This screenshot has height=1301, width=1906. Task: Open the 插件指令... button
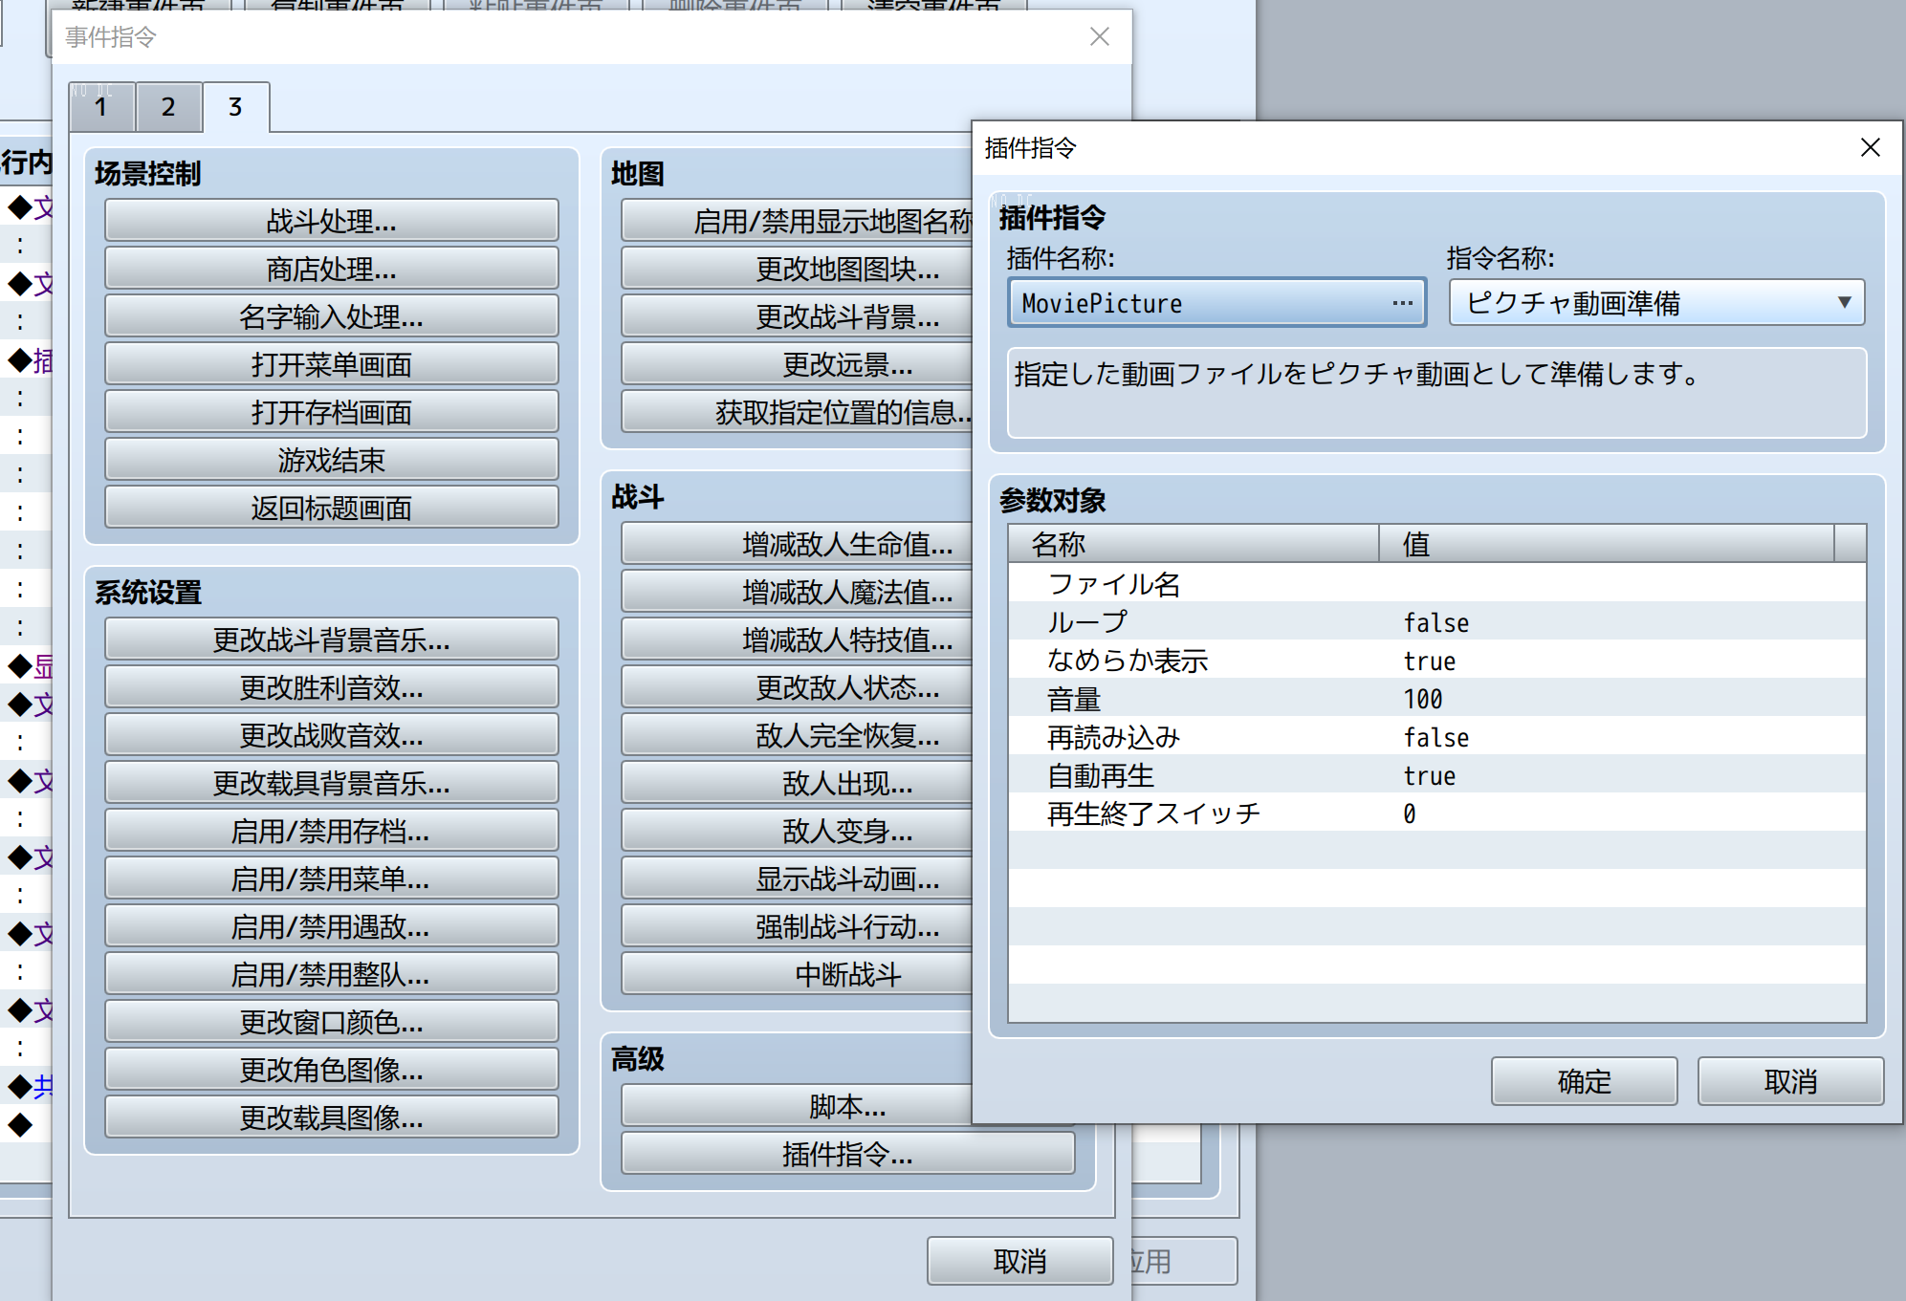pos(847,1154)
